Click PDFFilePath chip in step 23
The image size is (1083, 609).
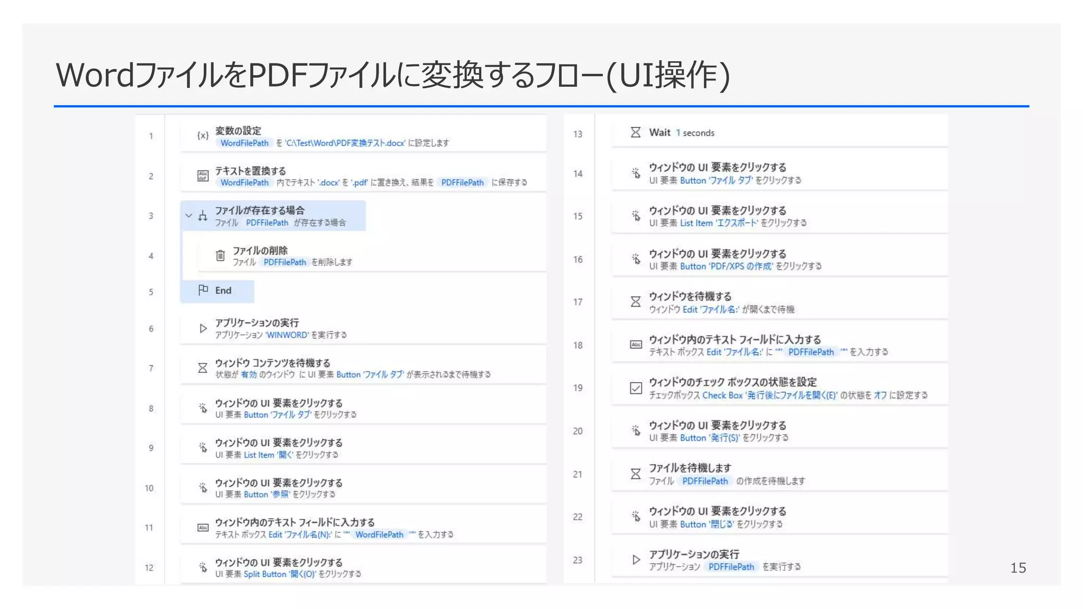pos(731,567)
